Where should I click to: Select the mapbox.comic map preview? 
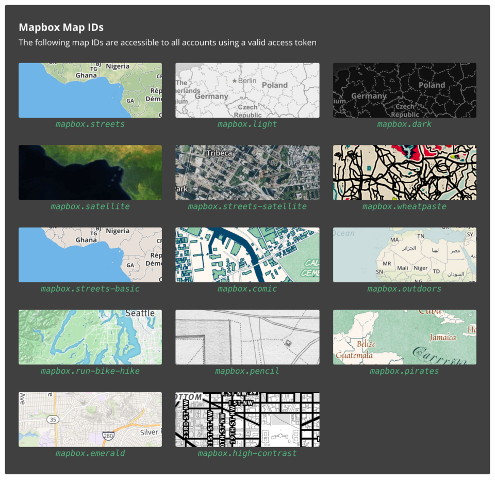click(x=247, y=254)
